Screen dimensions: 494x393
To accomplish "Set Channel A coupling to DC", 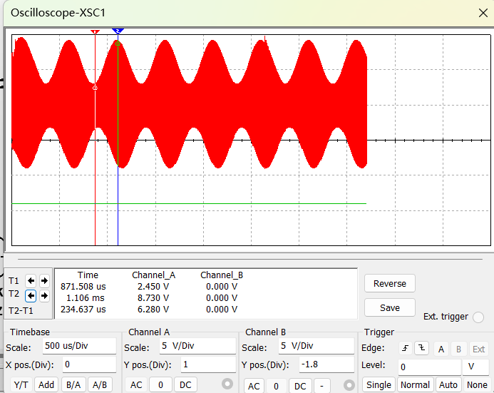I will coord(185,385).
